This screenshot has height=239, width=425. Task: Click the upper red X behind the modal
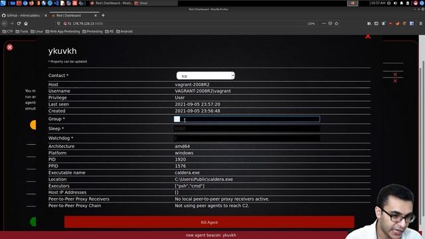[395, 74]
